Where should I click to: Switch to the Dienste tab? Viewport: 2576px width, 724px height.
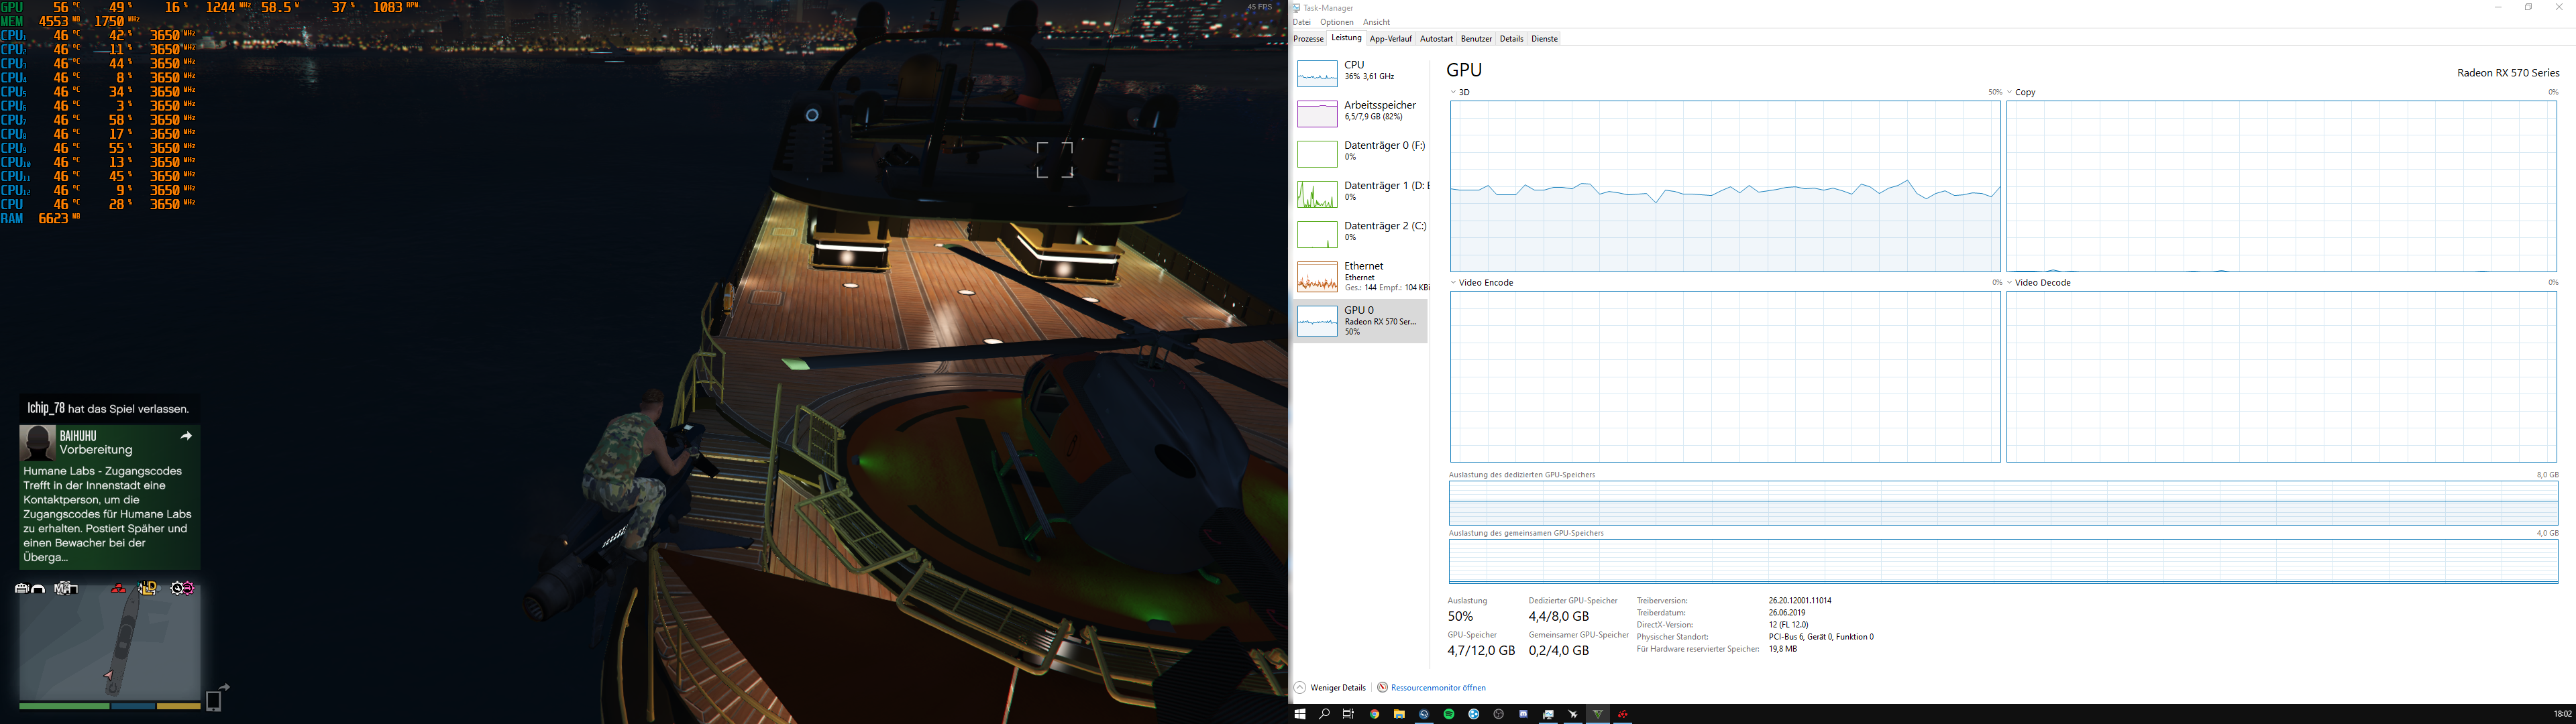pos(1544,39)
